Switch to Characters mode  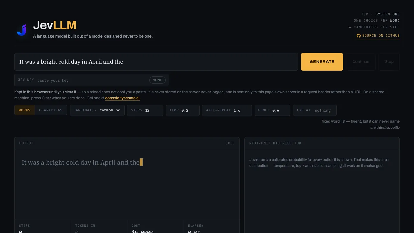click(x=51, y=110)
